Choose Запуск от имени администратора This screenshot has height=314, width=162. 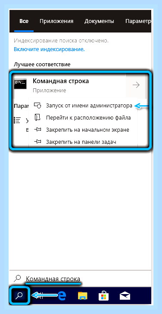tap(89, 106)
